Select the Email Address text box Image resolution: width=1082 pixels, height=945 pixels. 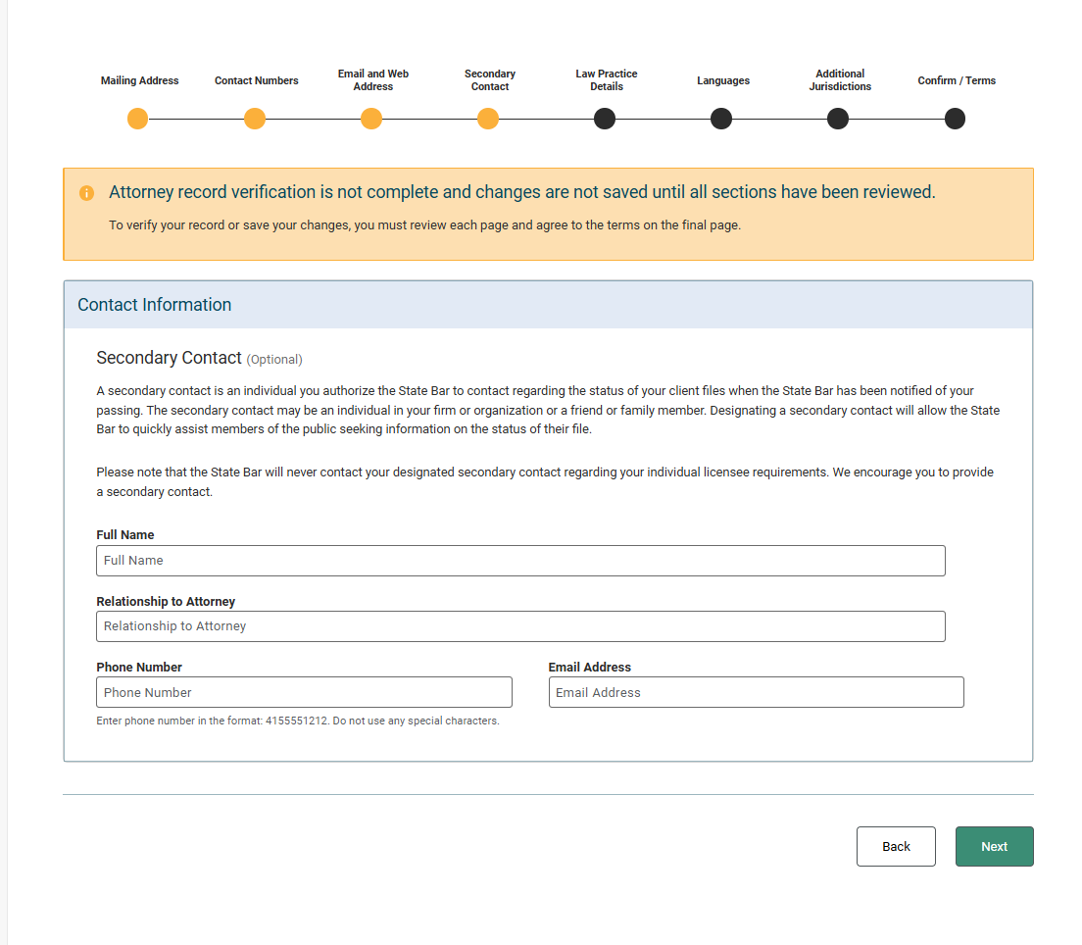pyautogui.click(x=756, y=692)
